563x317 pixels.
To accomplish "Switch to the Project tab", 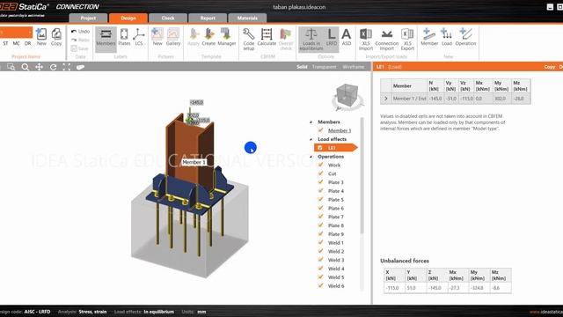I will (88, 18).
